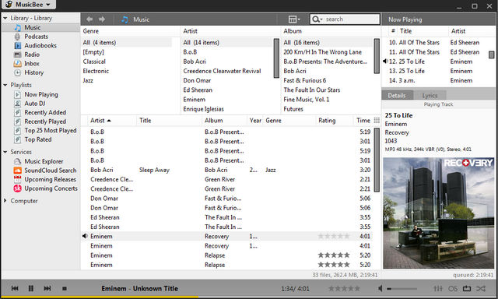Go forward with the right navigation arrow
This screenshot has height=299, width=498.
pos(102,19)
